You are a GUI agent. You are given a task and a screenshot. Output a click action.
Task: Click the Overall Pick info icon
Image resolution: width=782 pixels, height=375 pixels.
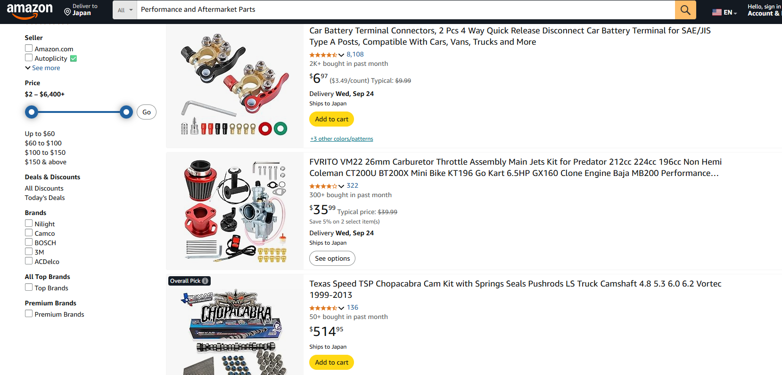205,281
